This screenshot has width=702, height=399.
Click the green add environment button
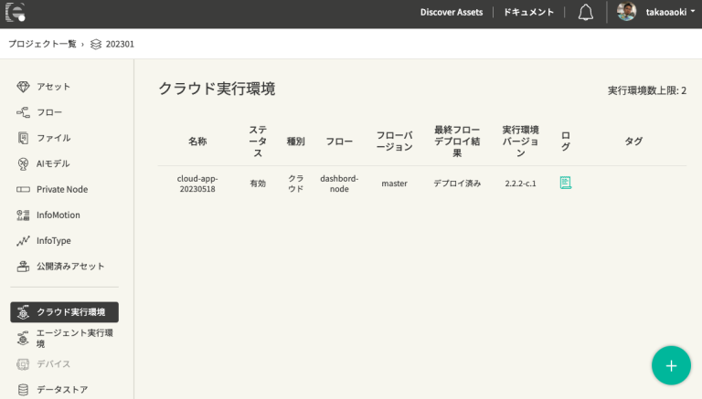pos(671,365)
